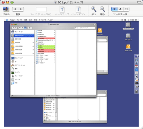
Task: Select the move/scroll tool in ツールモード
Action: 114,9
